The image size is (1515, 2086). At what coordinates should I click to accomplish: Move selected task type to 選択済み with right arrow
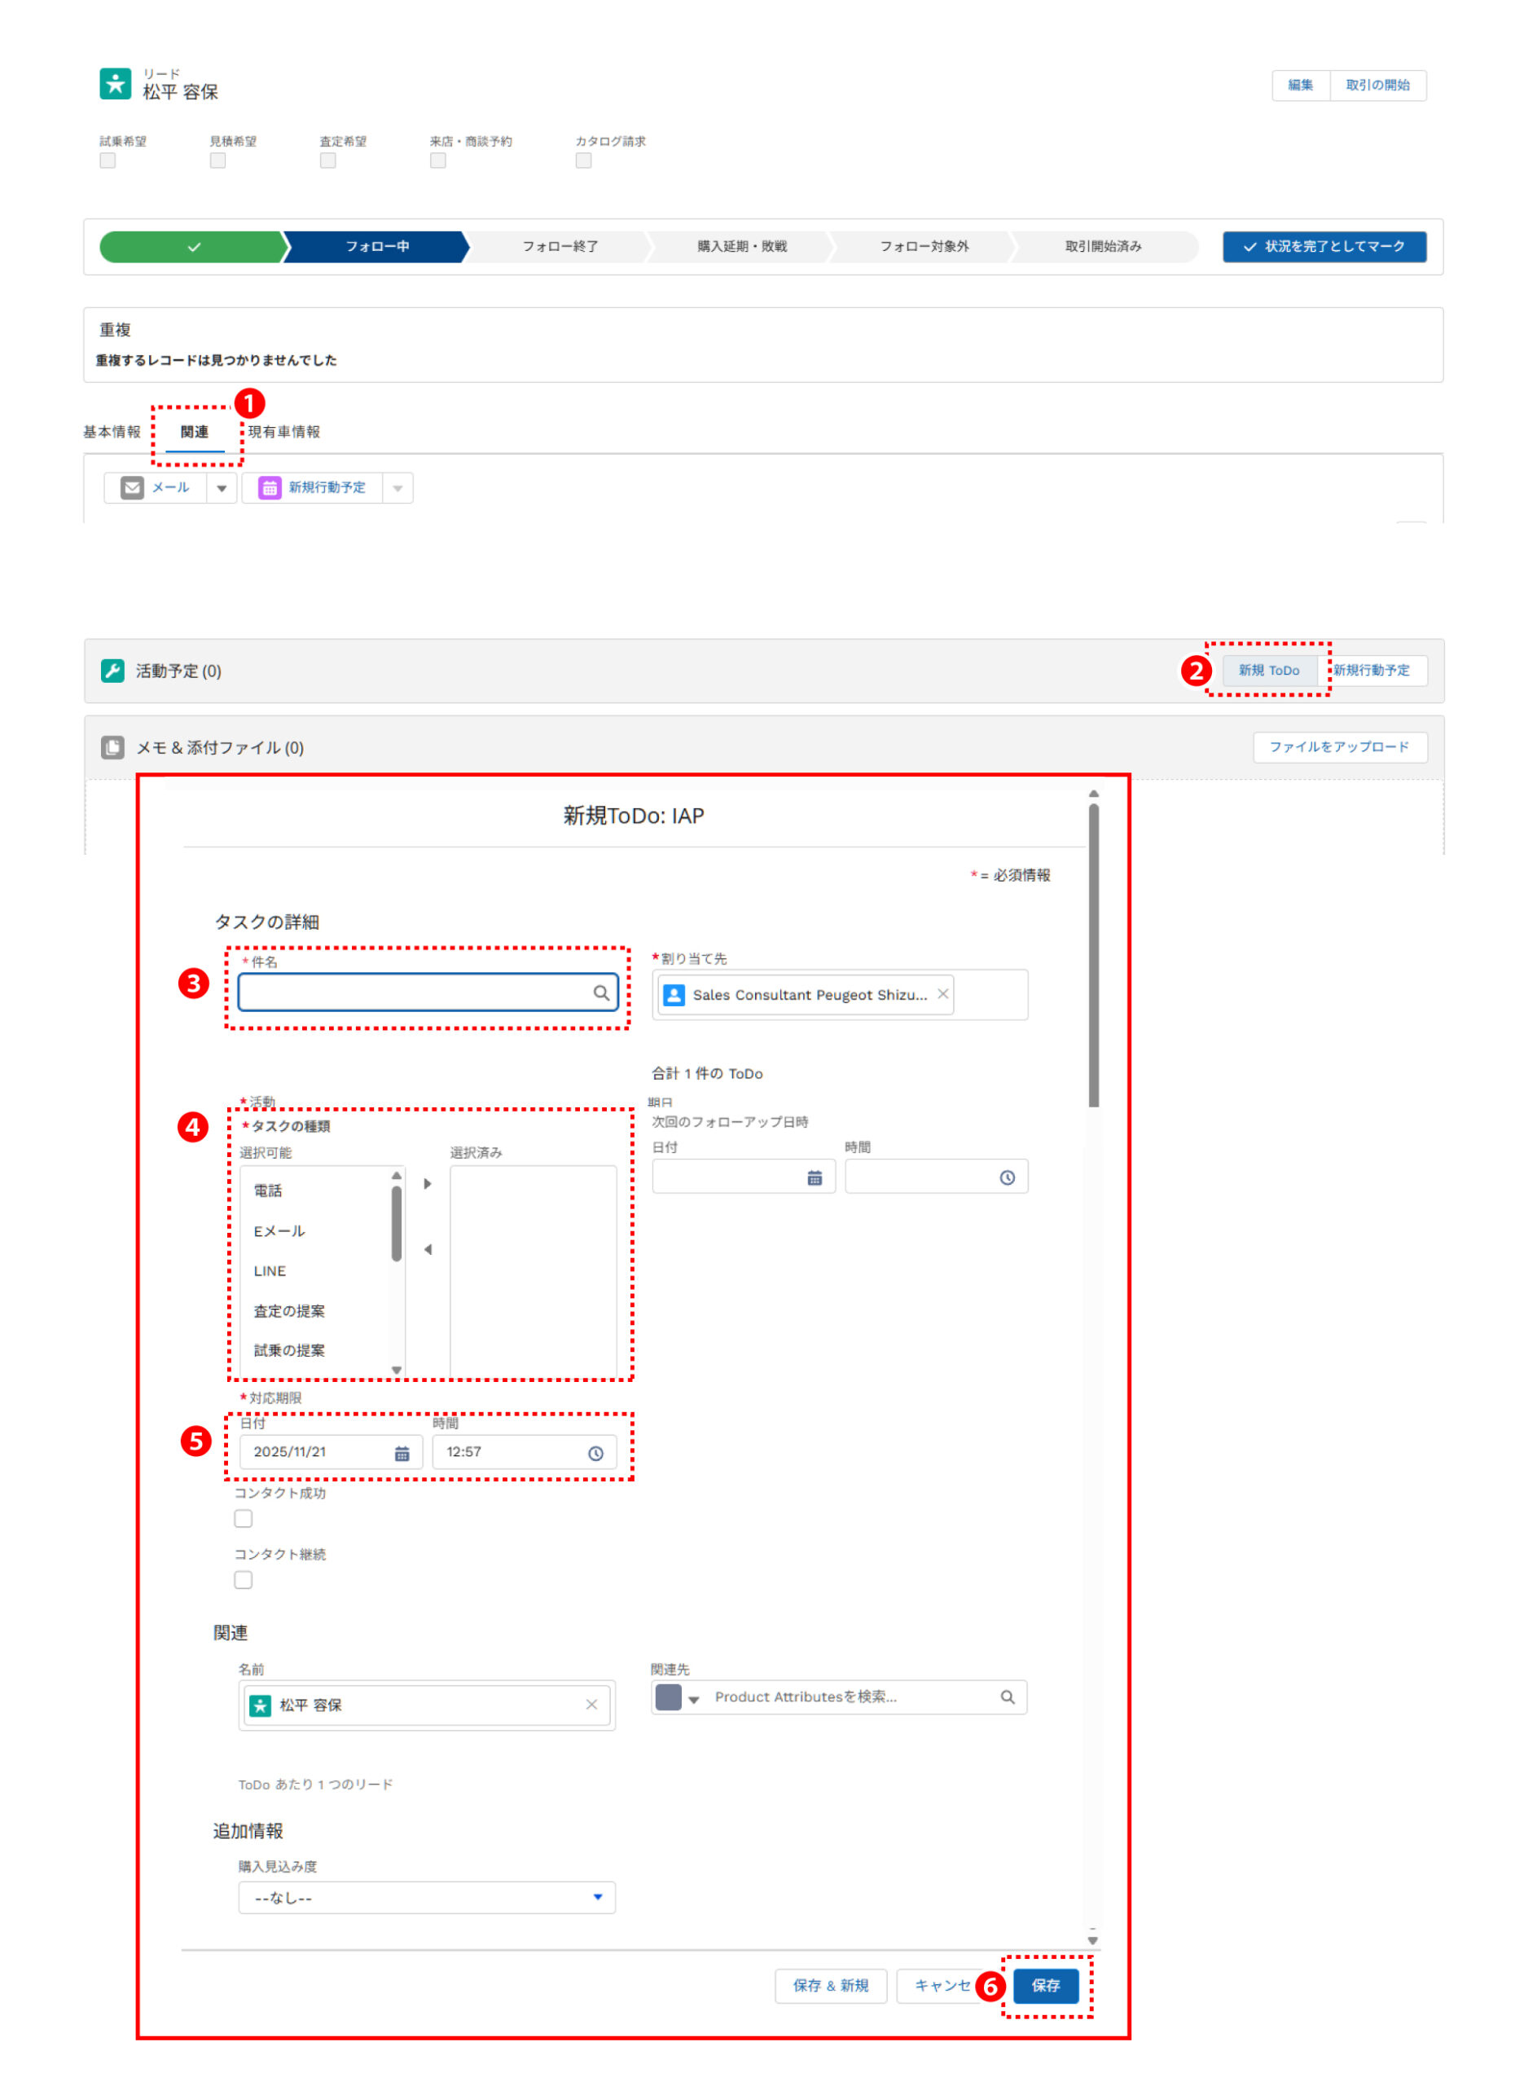coord(428,1184)
